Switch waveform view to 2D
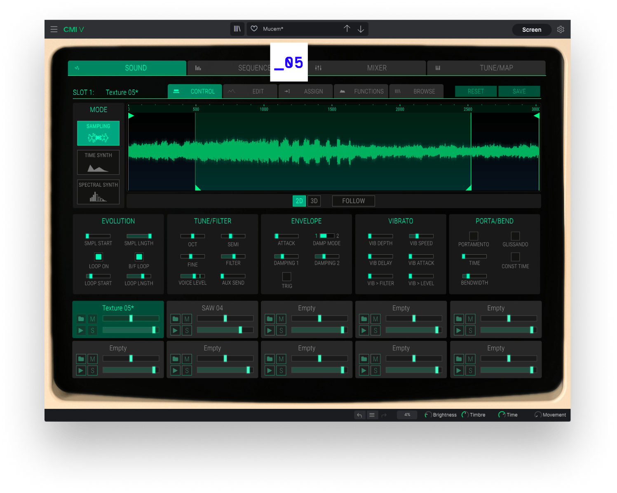 299,201
